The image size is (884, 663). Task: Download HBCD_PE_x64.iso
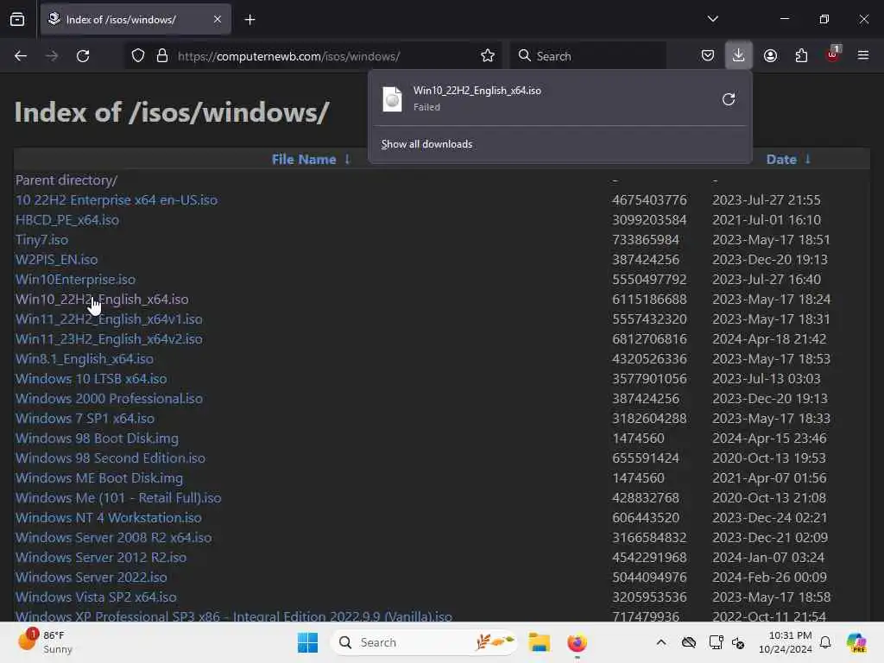click(x=67, y=220)
